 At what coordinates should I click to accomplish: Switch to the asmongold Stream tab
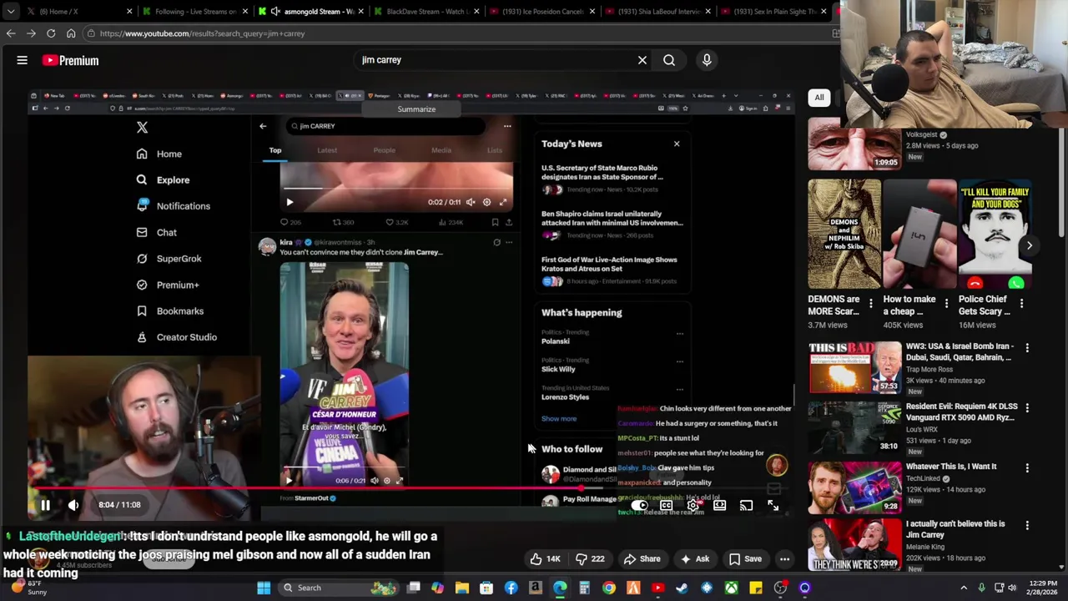coord(310,12)
